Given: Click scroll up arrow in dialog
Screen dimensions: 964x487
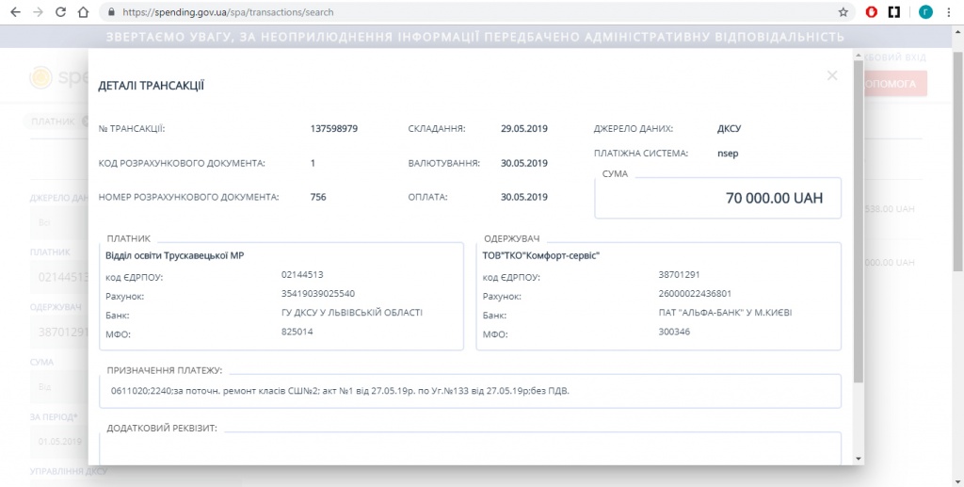Looking at the screenshot, I should [859, 56].
